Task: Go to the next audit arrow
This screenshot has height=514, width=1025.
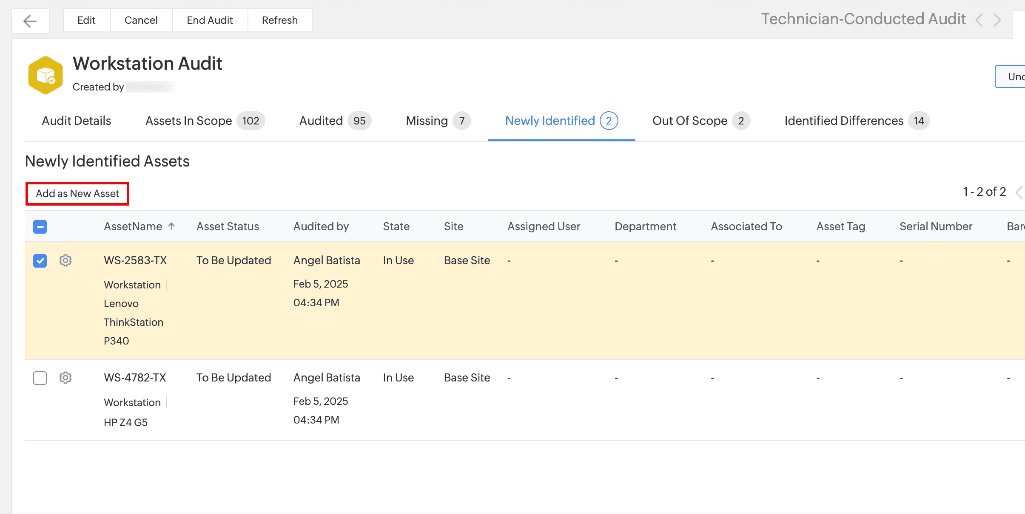Action: [997, 20]
